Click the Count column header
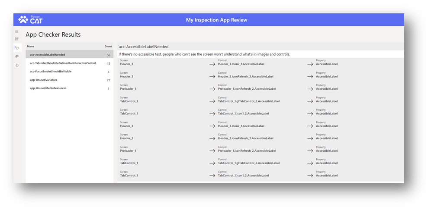 tap(108, 46)
